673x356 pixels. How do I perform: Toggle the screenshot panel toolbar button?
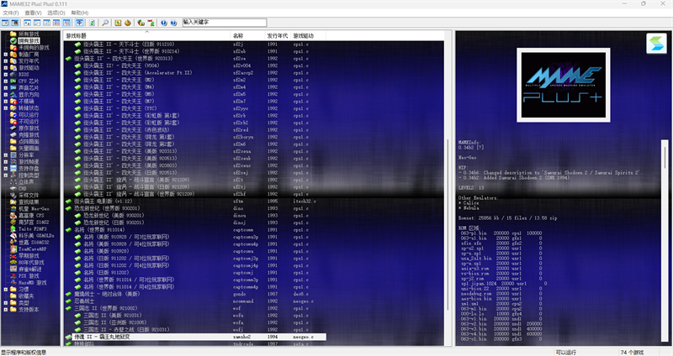15,23
